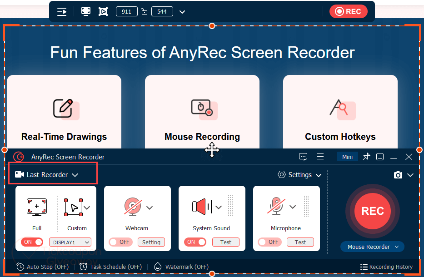Viewport: 424px width, 277px height.
Task: Click the System Sound Test button
Action: pyautogui.click(x=226, y=242)
